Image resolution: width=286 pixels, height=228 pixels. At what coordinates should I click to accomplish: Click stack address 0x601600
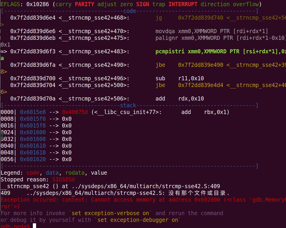tap(33, 132)
